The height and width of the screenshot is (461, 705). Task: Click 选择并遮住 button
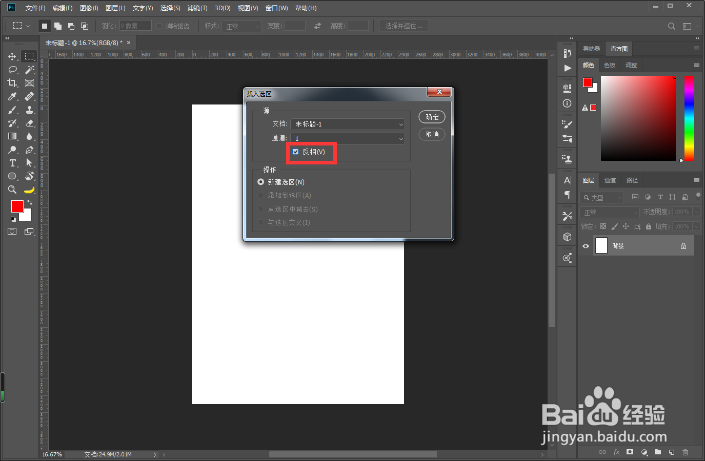[404, 26]
